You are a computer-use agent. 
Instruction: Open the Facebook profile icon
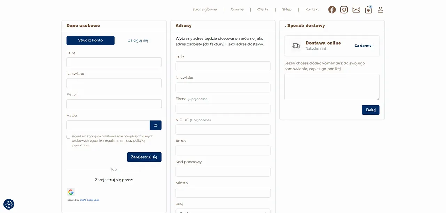(332, 10)
